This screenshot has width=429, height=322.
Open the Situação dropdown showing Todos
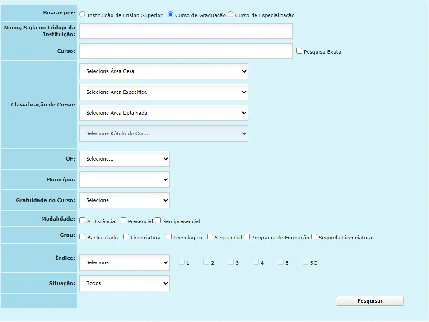pyautogui.click(x=125, y=283)
